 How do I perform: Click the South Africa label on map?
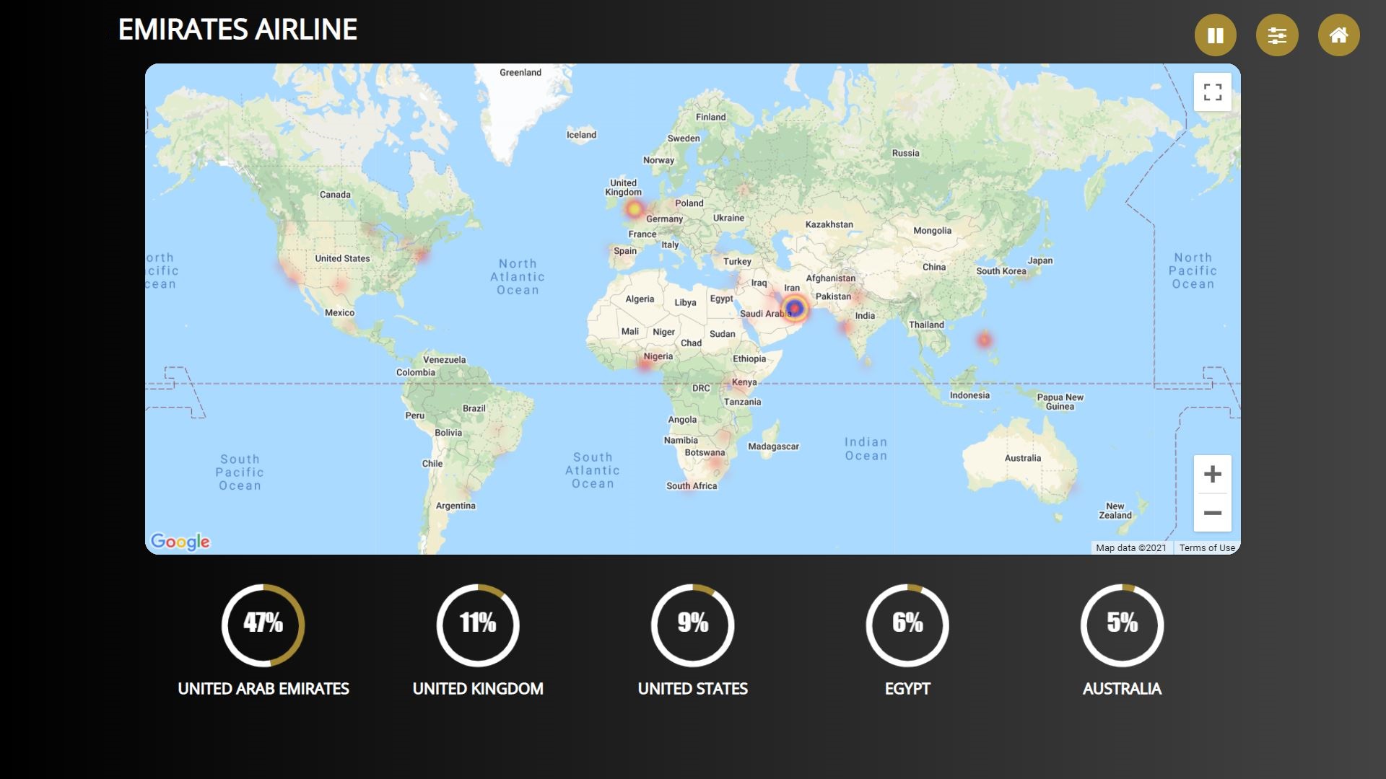tap(692, 486)
